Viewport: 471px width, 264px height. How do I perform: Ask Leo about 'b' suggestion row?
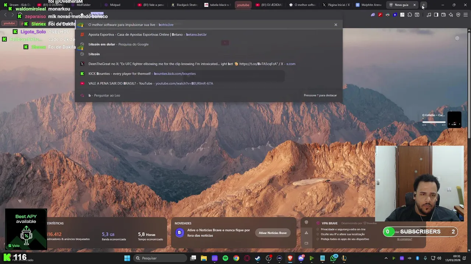click(209, 95)
